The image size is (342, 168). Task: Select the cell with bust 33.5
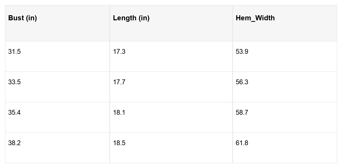[57, 87]
